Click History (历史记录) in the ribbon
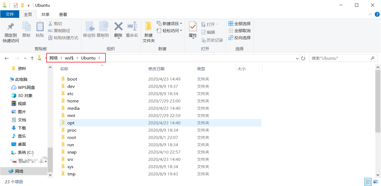This screenshot has height=186, width=381. click(x=212, y=40)
